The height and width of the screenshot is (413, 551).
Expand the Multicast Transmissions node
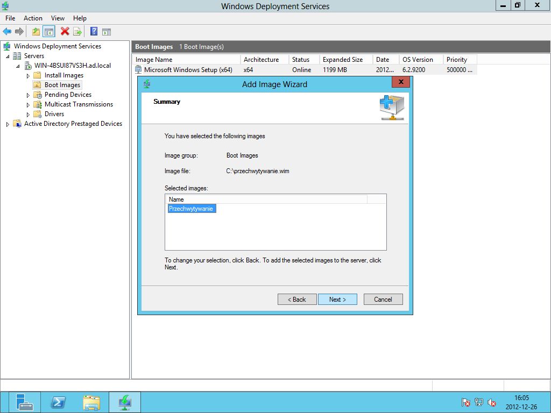[28, 105]
